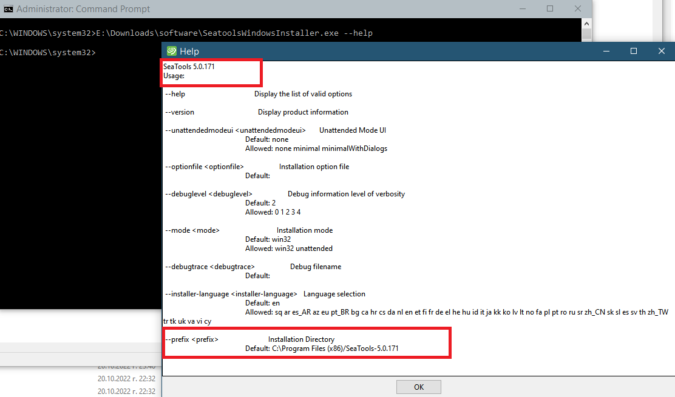This screenshot has height=397, width=675.
Task: Click 'Allowed: none minimal minimalWithDialogs' line
Action: coord(316,148)
